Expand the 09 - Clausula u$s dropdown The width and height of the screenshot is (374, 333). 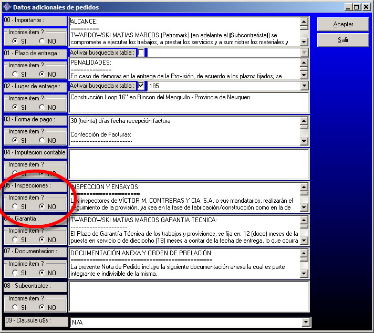pyautogui.click(x=304, y=322)
